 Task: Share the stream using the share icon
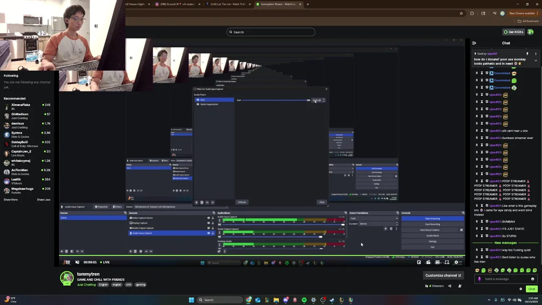[x=450, y=286]
